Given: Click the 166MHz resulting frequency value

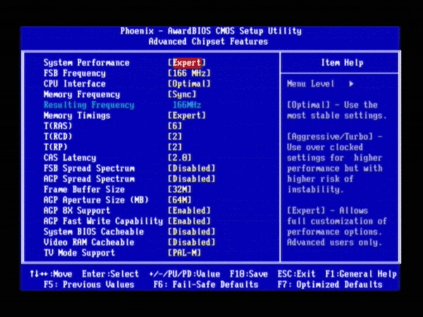Looking at the screenshot, I should [x=186, y=105].
